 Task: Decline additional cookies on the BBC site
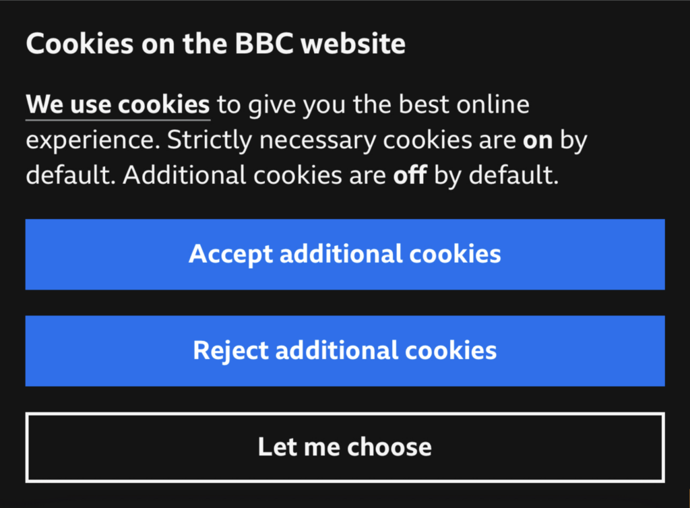click(x=345, y=350)
